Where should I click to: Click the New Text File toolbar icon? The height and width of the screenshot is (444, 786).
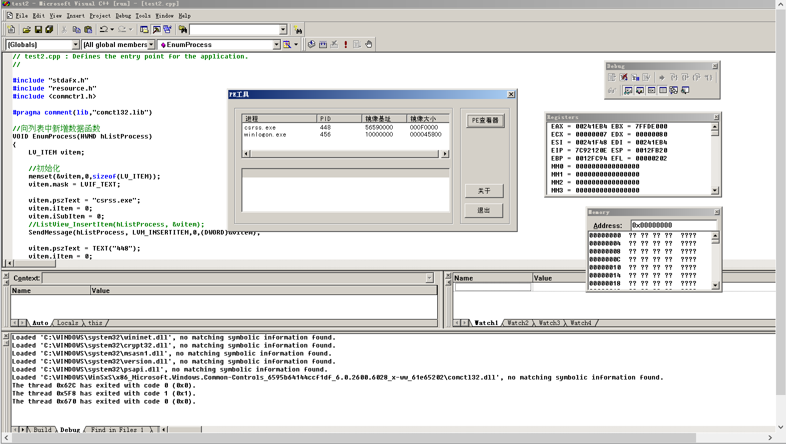[11, 29]
